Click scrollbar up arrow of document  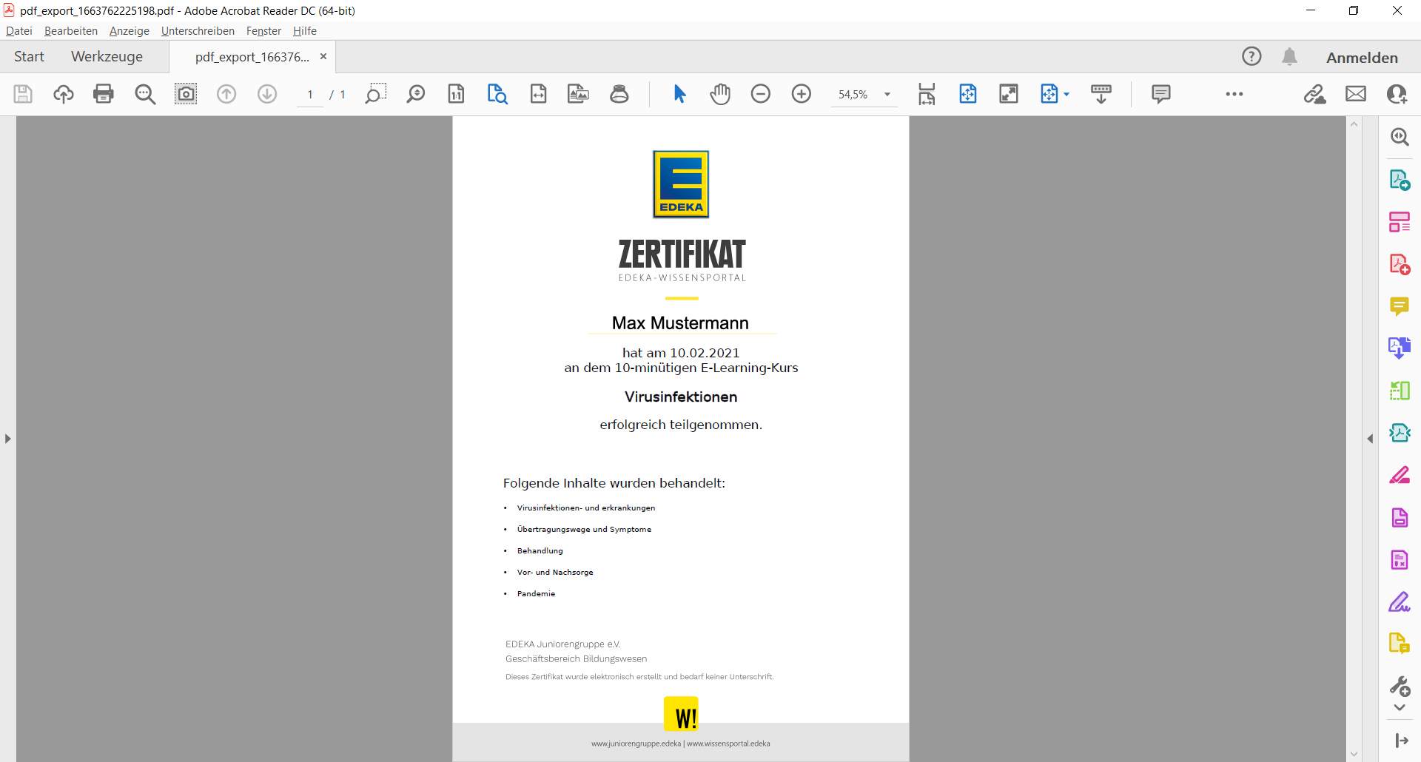(x=1354, y=124)
